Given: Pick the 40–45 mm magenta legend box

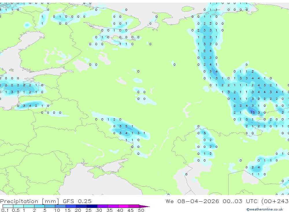Looking at the screenshot, I should tap(123, 206).
